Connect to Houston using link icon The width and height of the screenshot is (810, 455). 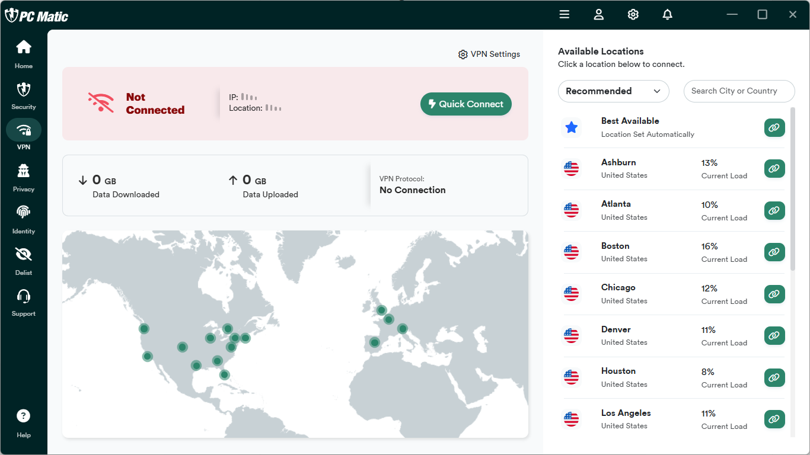click(x=774, y=377)
